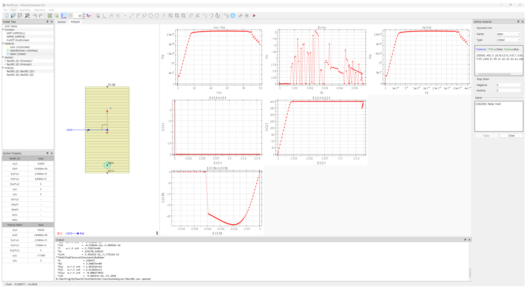Click the grid size value field showing 50
528x290 pixels.
(x=78, y=15)
